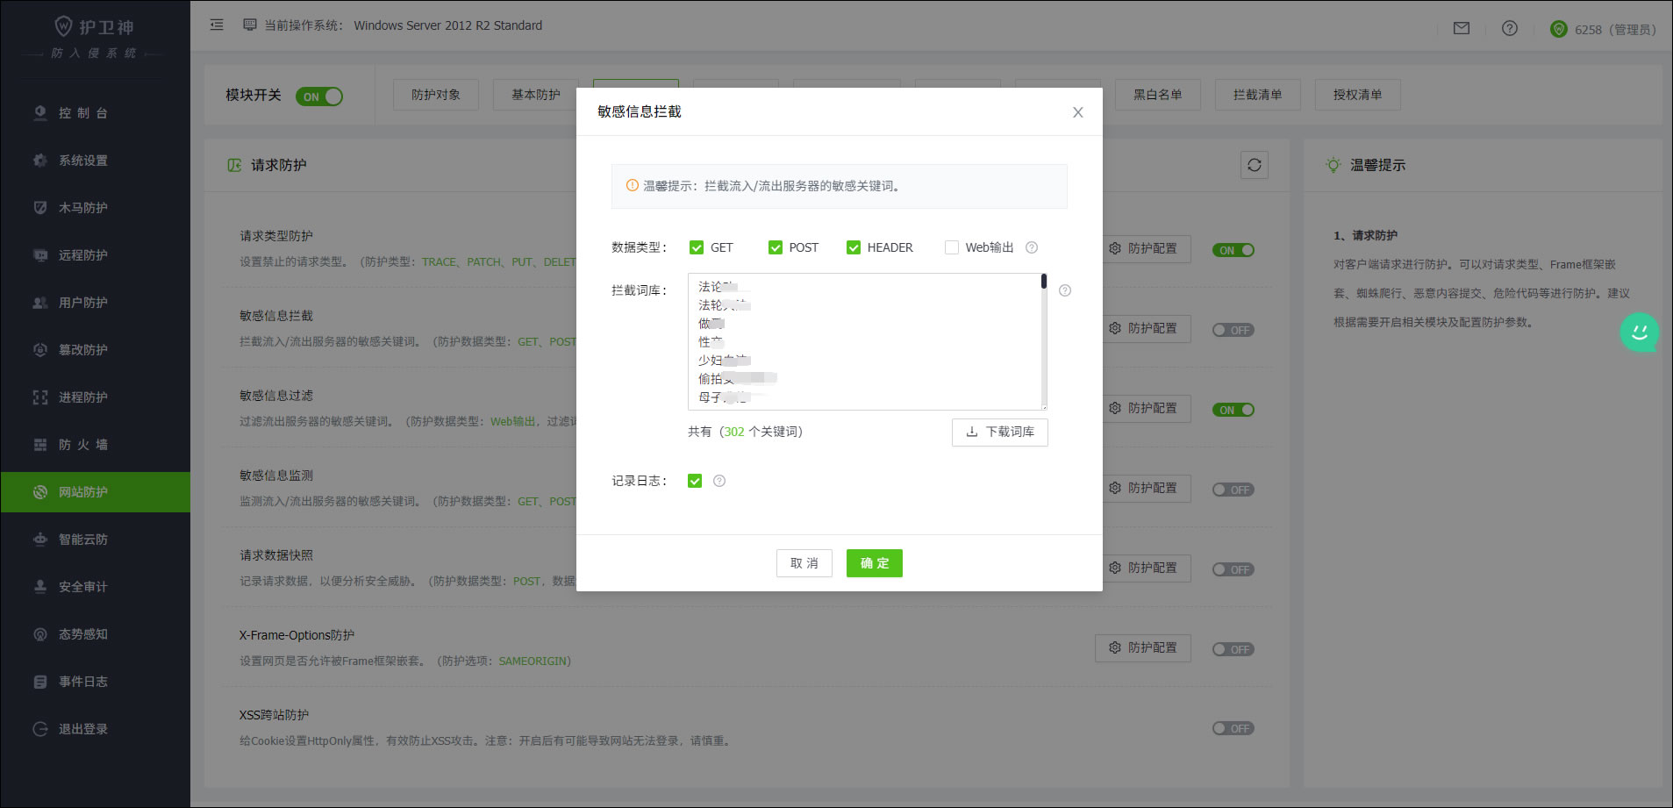Click the 下载词库 button
The height and width of the screenshot is (808, 1673).
(x=999, y=432)
